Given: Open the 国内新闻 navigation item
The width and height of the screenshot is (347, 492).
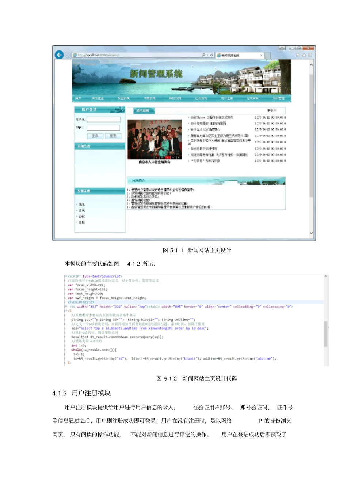Looking at the screenshot, I should click(175, 98).
